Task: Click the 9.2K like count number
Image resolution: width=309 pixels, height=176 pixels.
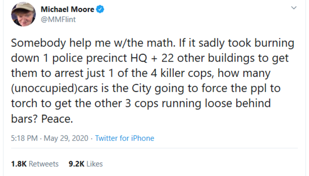Action: tap(76, 164)
